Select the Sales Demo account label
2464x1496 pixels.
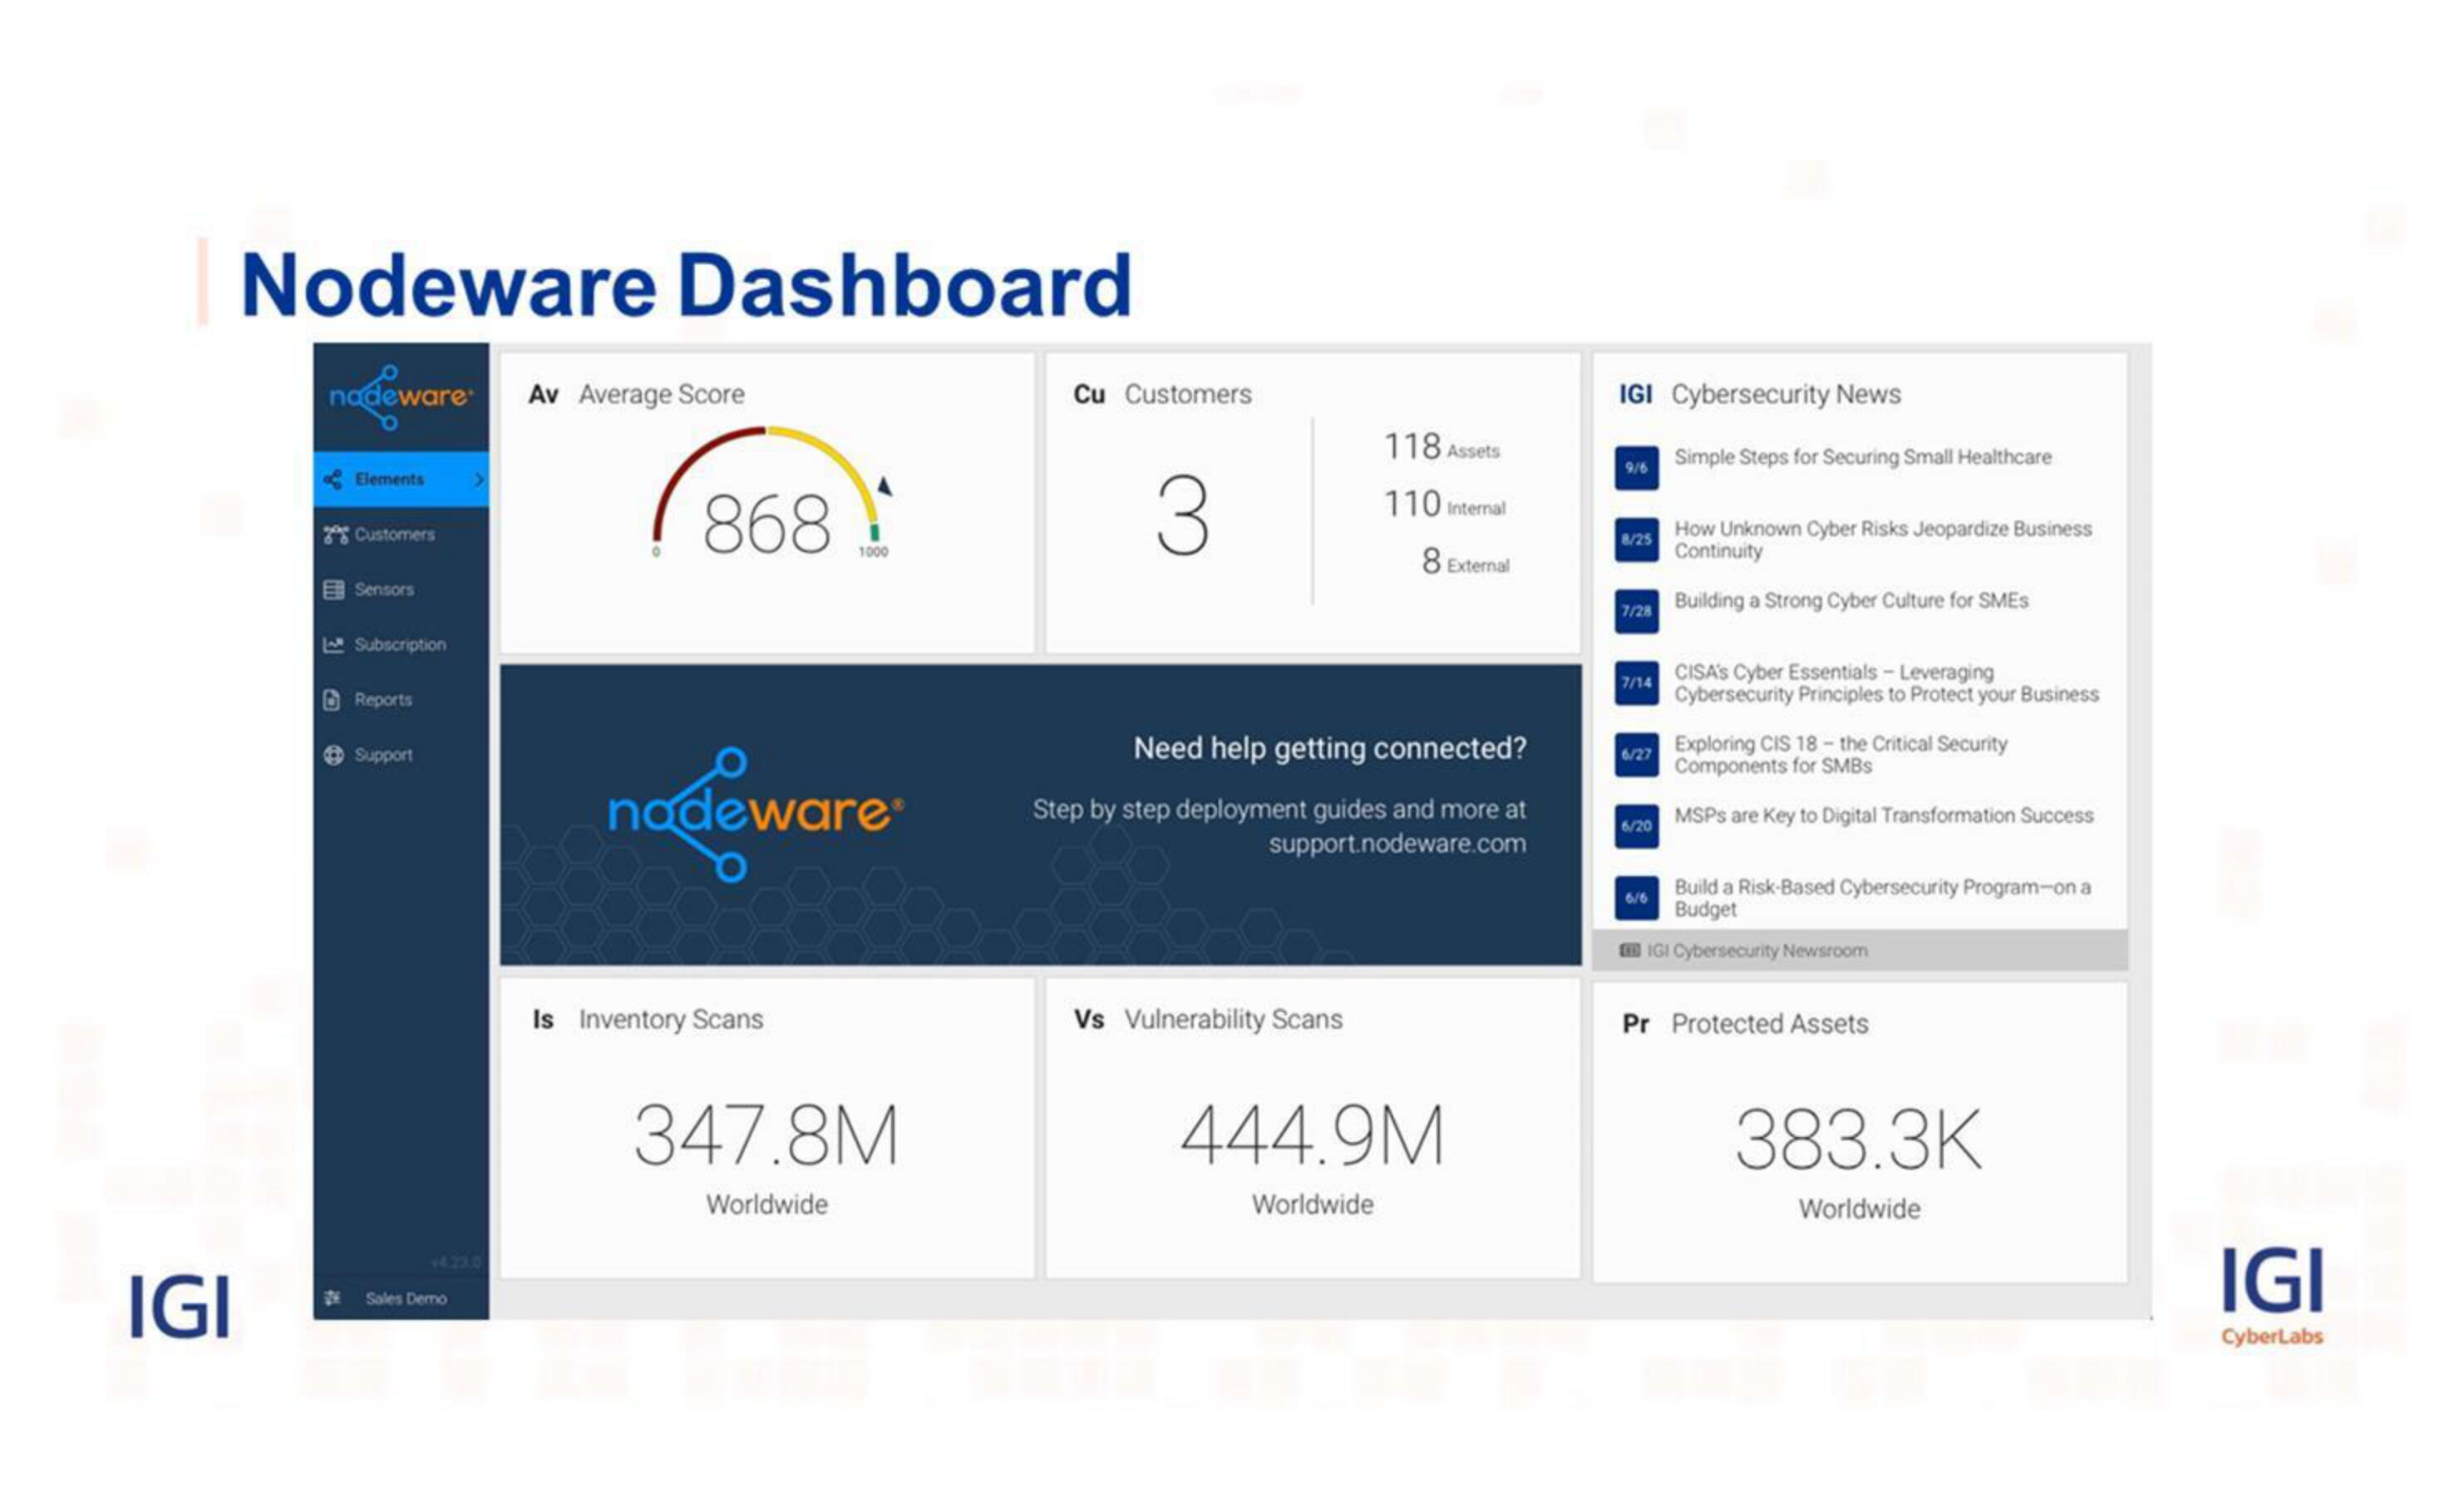pyautogui.click(x=406, y=1298)
